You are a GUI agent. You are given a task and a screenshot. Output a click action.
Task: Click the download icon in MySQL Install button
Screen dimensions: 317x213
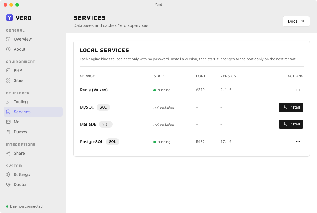[285, 107]
